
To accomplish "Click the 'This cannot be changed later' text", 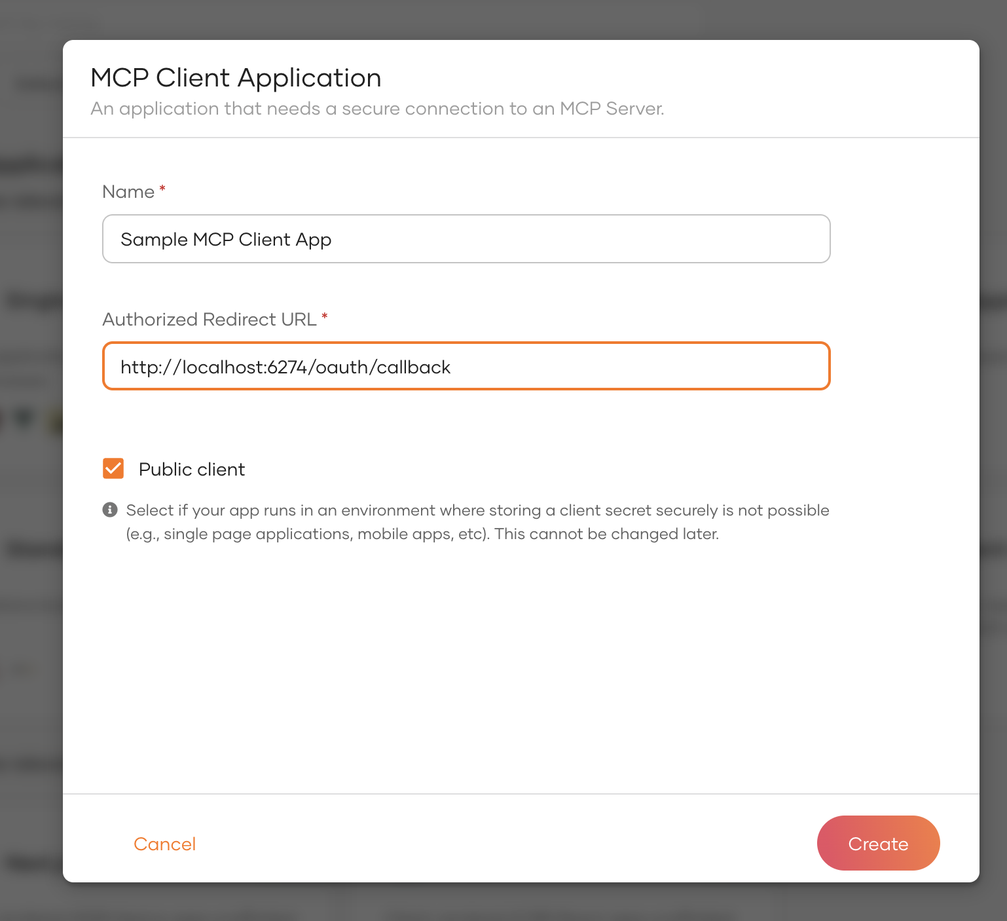I will point(606,535).
